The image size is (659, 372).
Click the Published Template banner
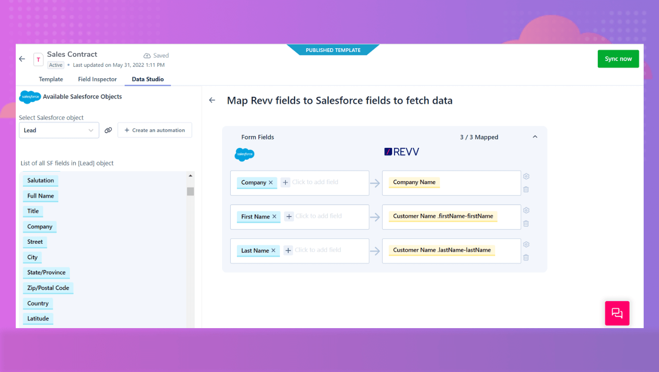(333, 50)
